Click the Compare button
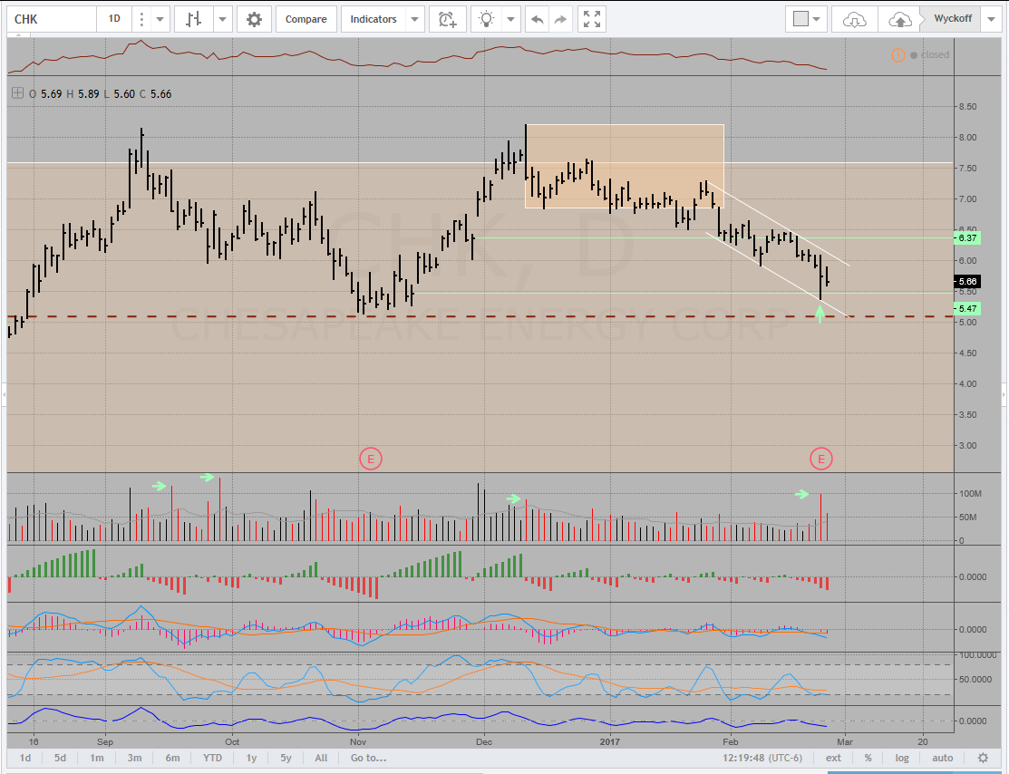Screen dimensions: 1009x774 [306, 19]
